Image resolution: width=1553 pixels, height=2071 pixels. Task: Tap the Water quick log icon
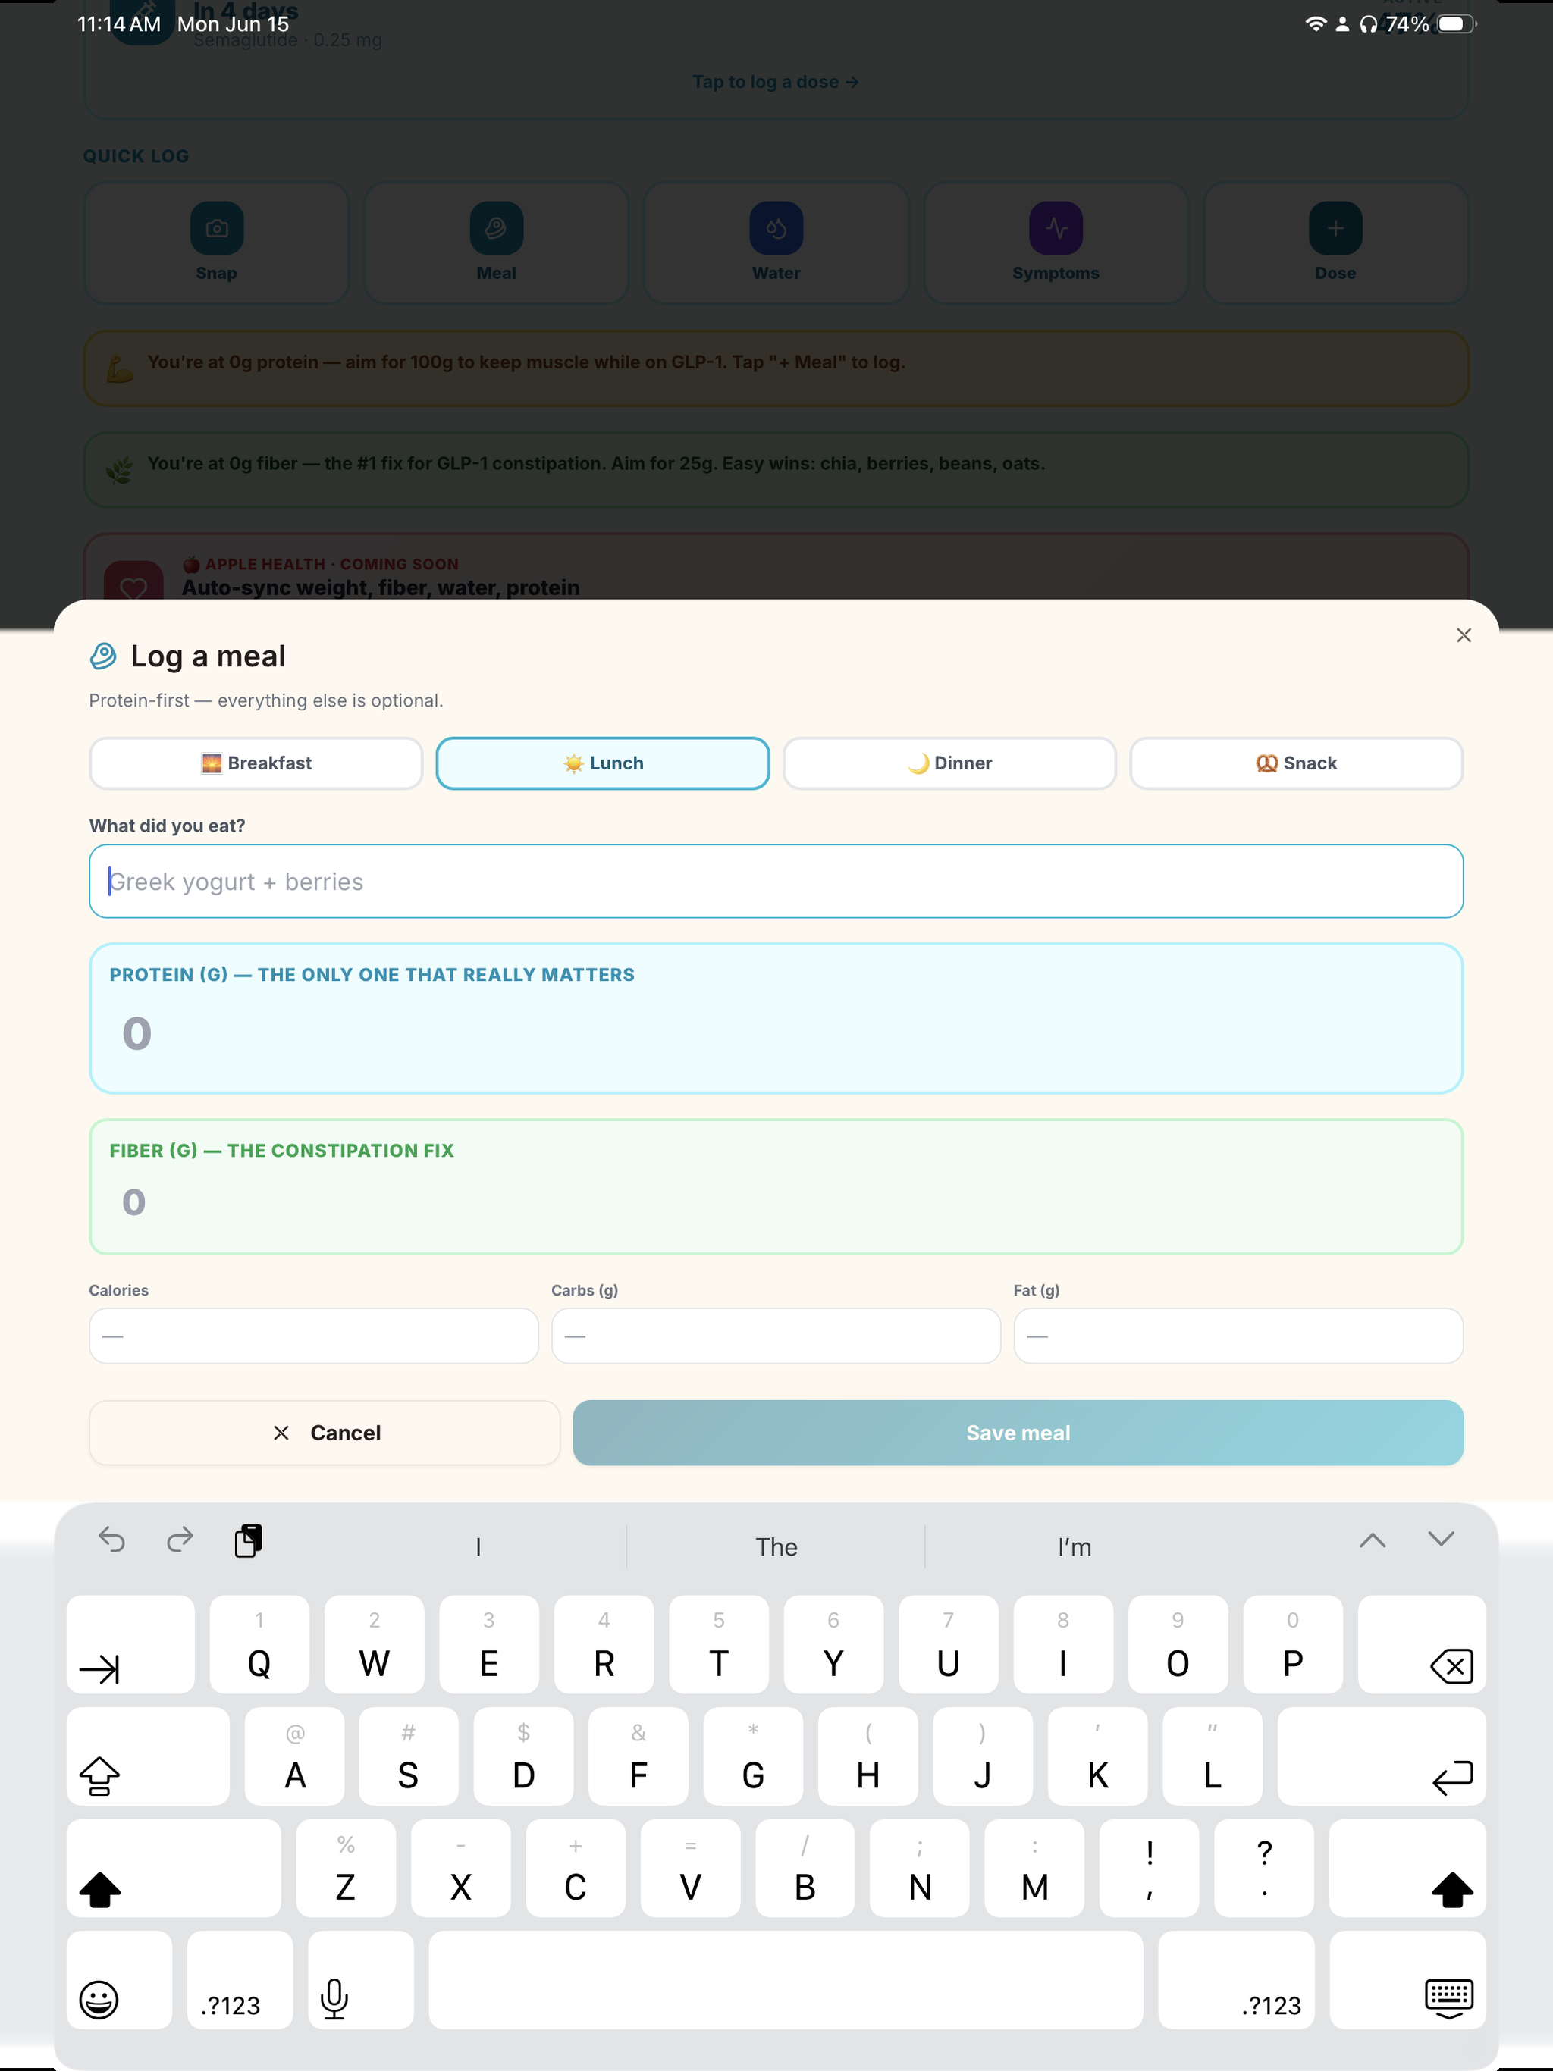[x=776, y=227]
